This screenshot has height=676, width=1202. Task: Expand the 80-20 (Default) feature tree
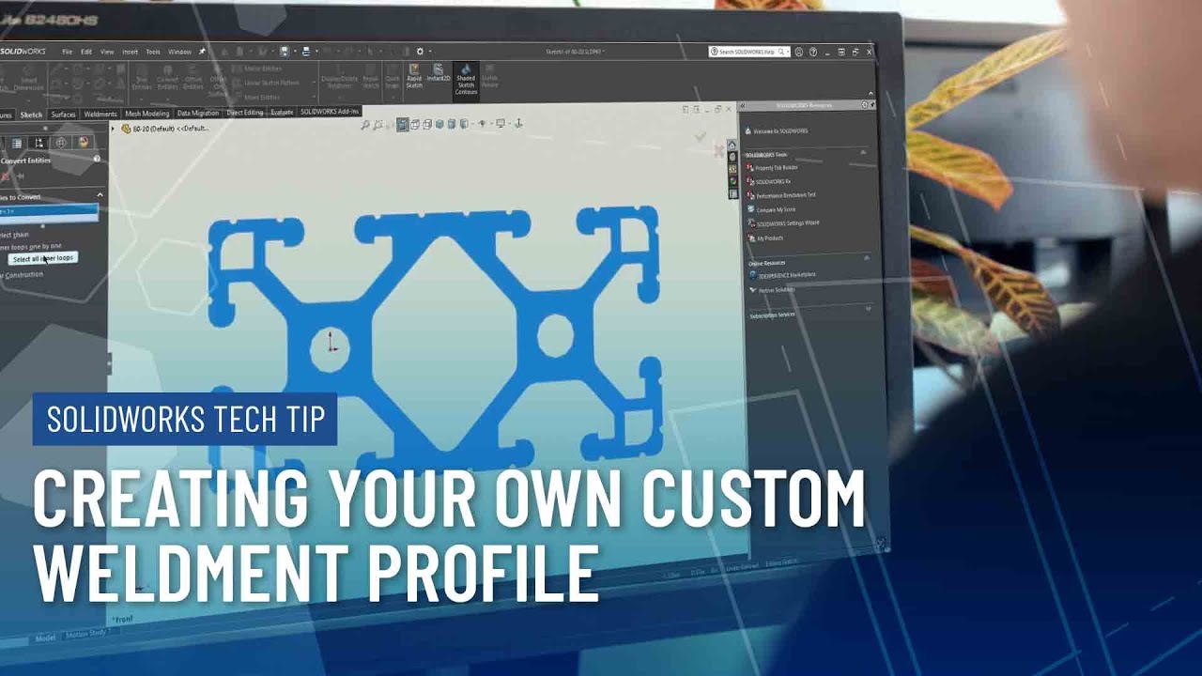point(113,129)
